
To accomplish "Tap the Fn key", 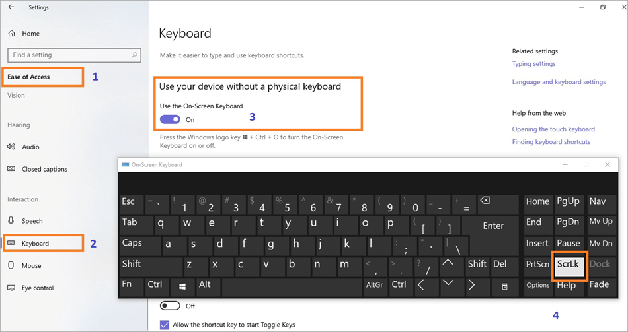I will [132, 286].
